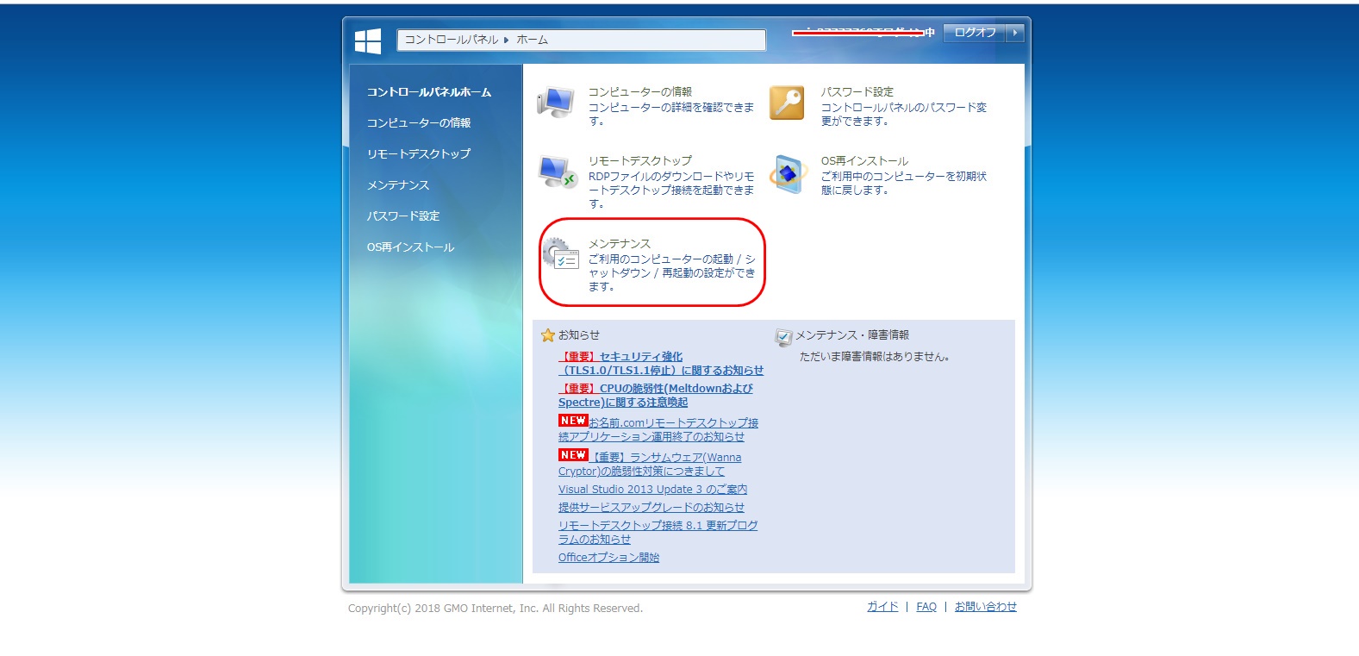This screenshot has width=1359, height=656.
Task: Open the ガイド footer link
Action: [882, 607]
